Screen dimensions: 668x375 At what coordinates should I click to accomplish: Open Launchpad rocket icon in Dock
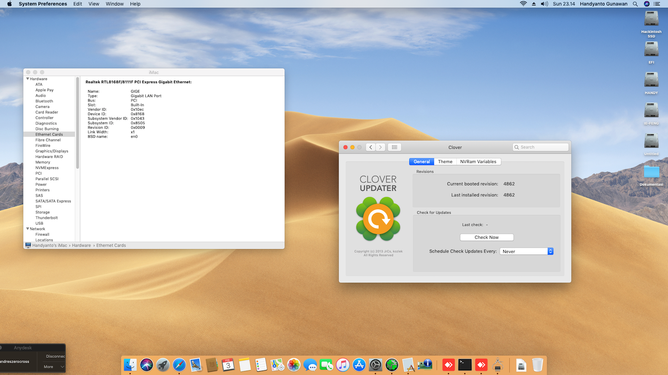pos(163,365)
